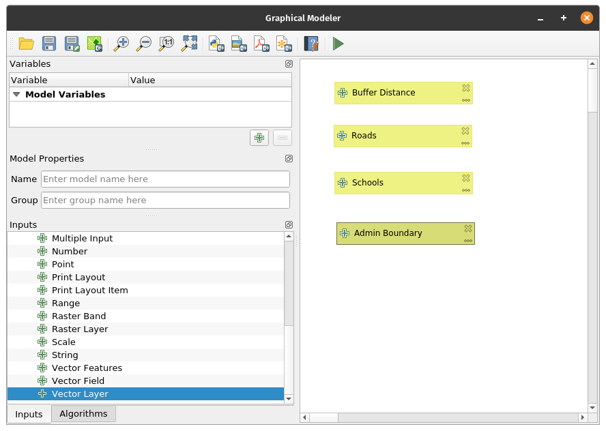The image size is (606, 431).
Task: Delete the Buffer Distance input box
Action: pos(465,88)
